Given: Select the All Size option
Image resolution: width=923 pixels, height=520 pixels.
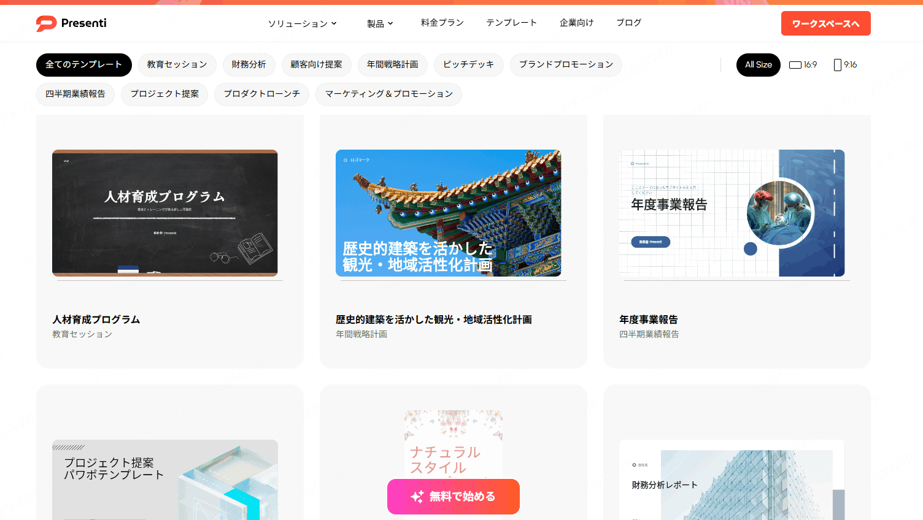Looking at the screenshot, I should [x=759, y=64].
